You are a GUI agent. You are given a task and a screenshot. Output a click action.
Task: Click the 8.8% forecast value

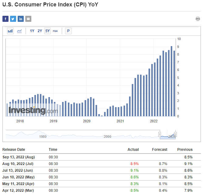[163, 171]
